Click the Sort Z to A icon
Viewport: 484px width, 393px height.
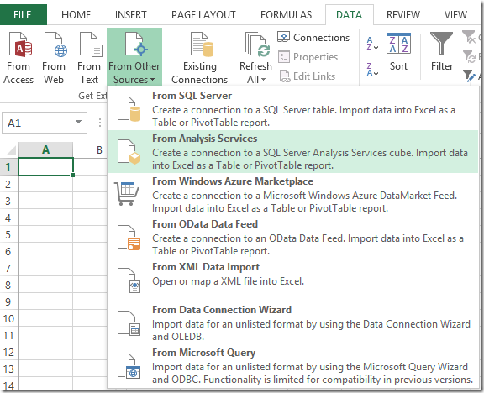372,69
